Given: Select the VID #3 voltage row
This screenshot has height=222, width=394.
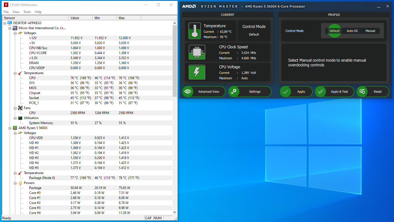Looking at the screenshot, I should coord(87,158).
